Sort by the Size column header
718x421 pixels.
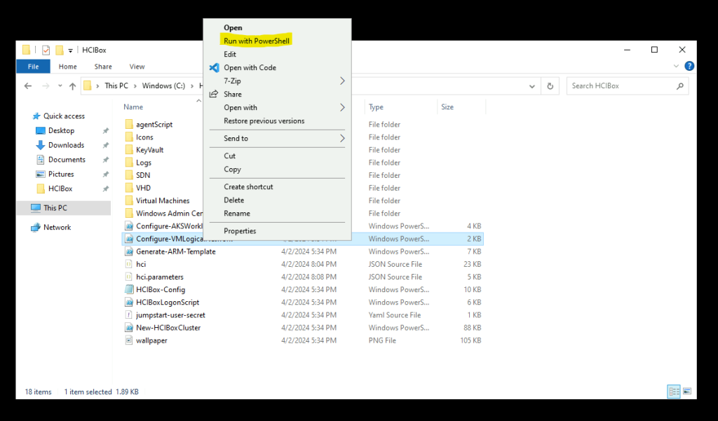coord(447,107)
